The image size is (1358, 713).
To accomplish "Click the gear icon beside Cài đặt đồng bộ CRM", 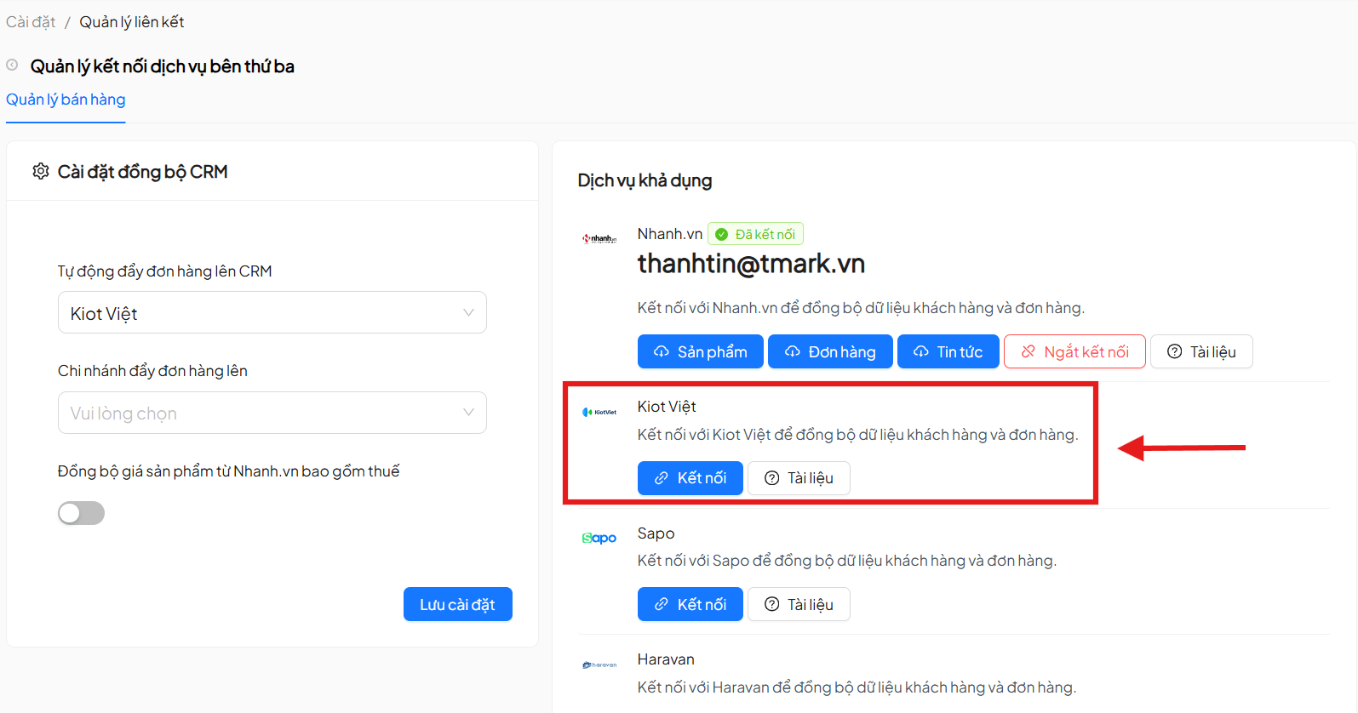I will point(40,172).
